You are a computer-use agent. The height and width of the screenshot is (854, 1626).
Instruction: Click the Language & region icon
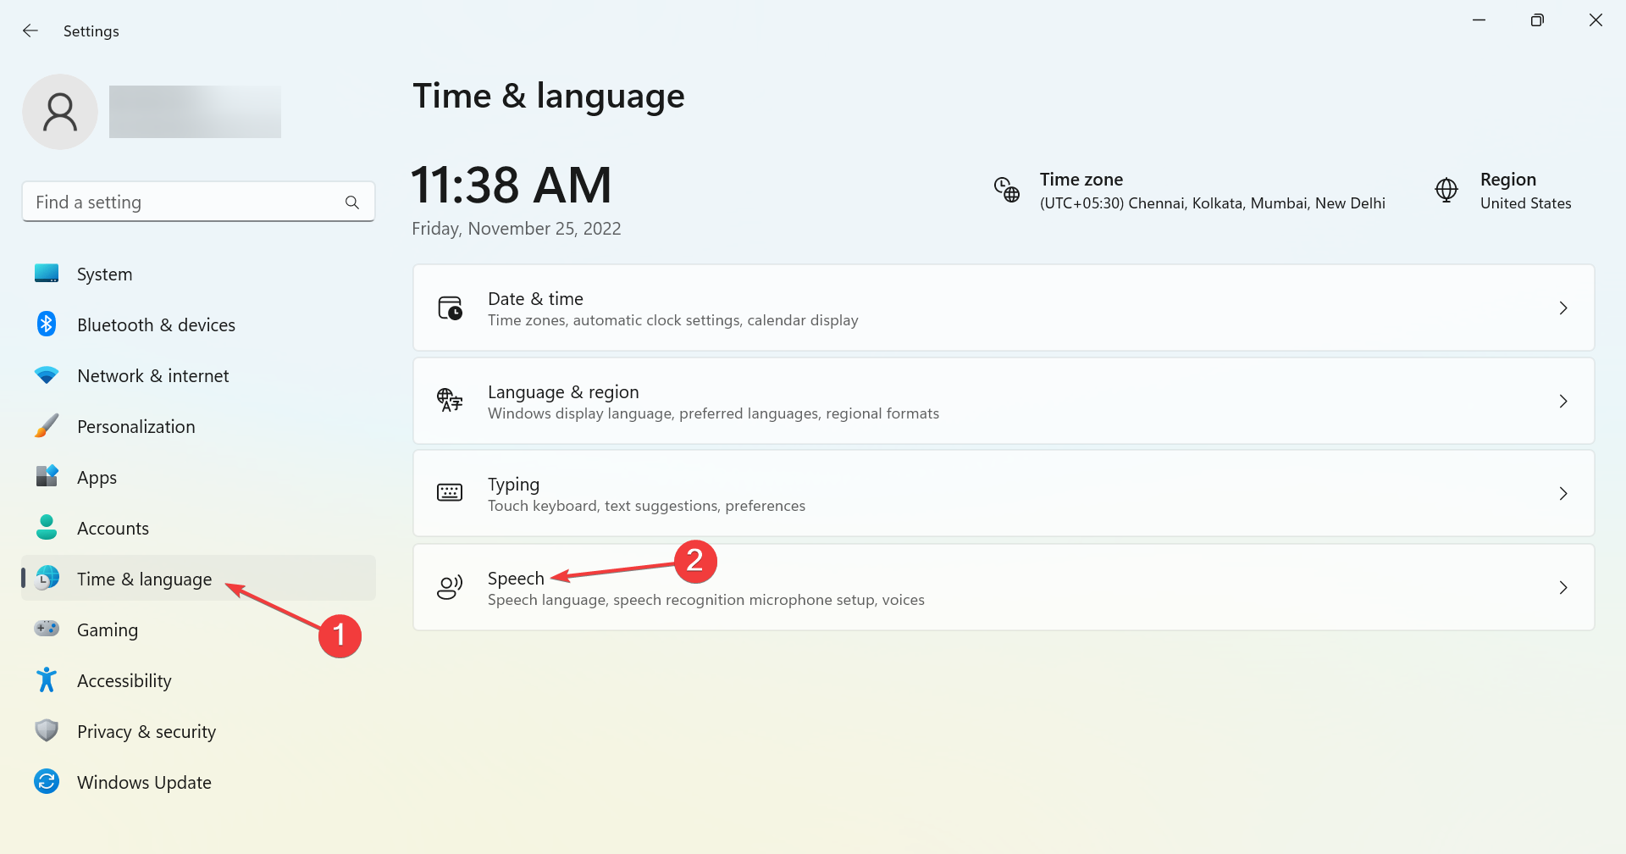point(450,400)
